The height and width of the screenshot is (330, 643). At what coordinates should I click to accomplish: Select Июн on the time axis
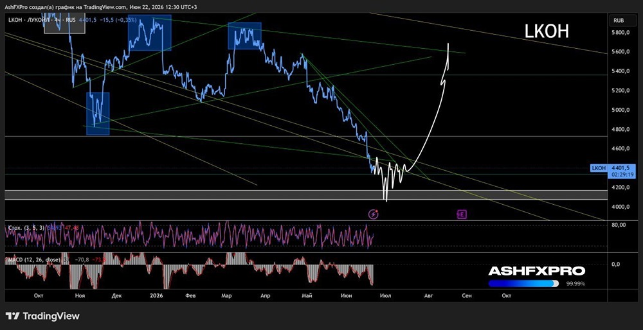[346, 295]
